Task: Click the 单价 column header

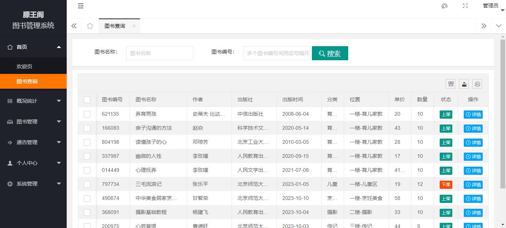Action: coord(400,99)
